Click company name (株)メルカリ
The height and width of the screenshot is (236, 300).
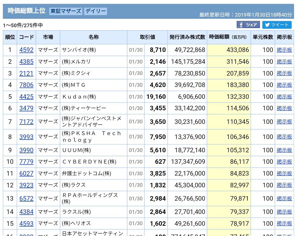pyautogui.click(x=76, y=62)
